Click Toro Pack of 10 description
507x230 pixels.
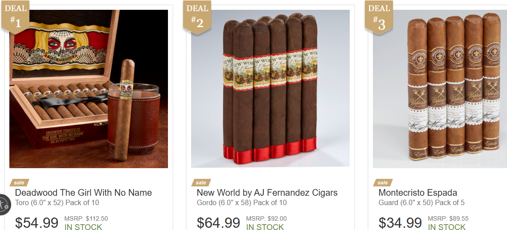pyautogui.click(x=57, y=203)
